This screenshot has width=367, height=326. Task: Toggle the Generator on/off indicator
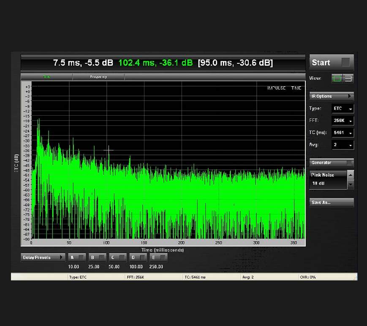[x=350, y=163]
